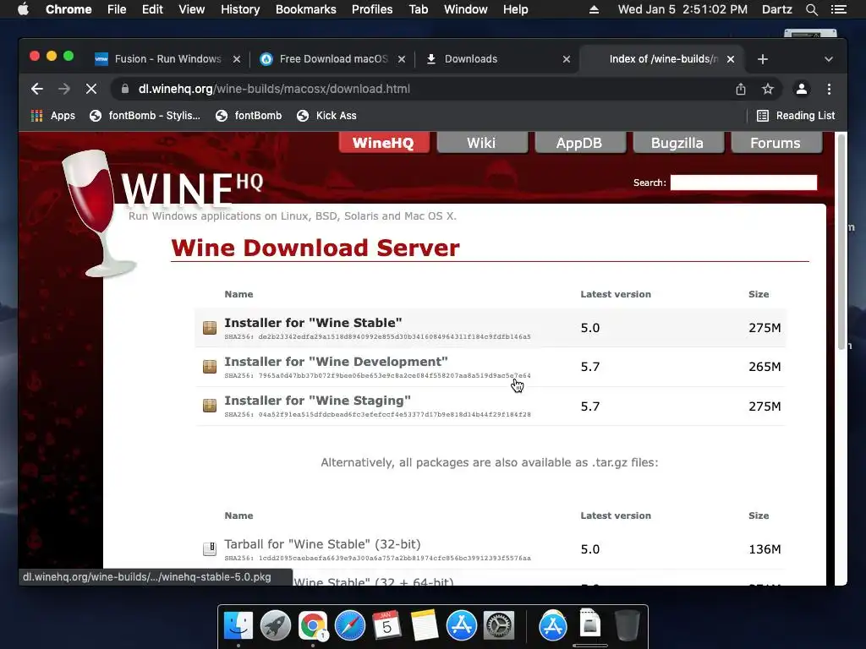
Task: Open Finder from the Dock
Action: tap(238, 626)
